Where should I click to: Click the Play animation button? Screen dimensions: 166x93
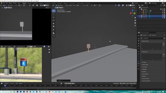point(70,83)
